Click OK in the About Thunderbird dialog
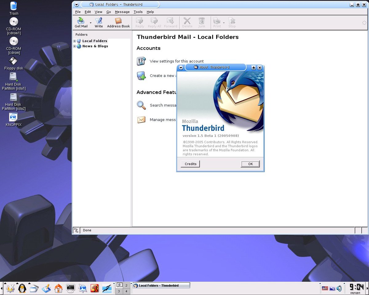369x295 pixels. [250, 164]
